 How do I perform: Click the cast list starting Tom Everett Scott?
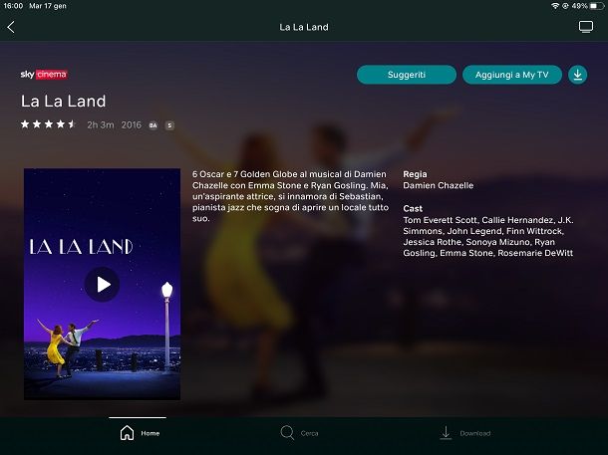pos(488,236)
